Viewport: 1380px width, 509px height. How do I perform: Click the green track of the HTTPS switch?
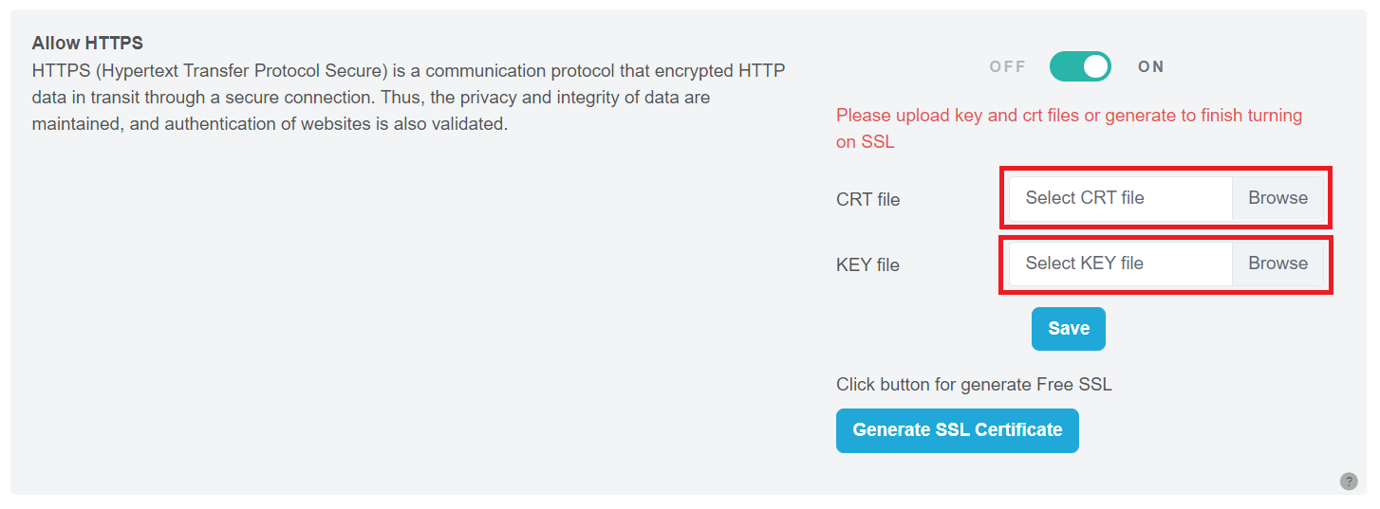pyautogui.click(x=1065, y=66)
